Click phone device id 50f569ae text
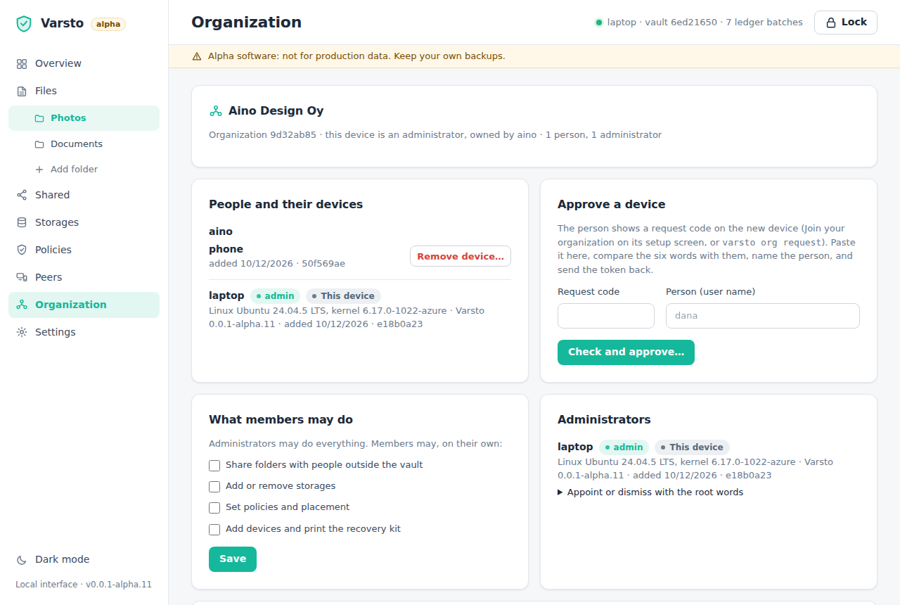Viewport: 900px width, 605px height. click(x=323, y=264)
